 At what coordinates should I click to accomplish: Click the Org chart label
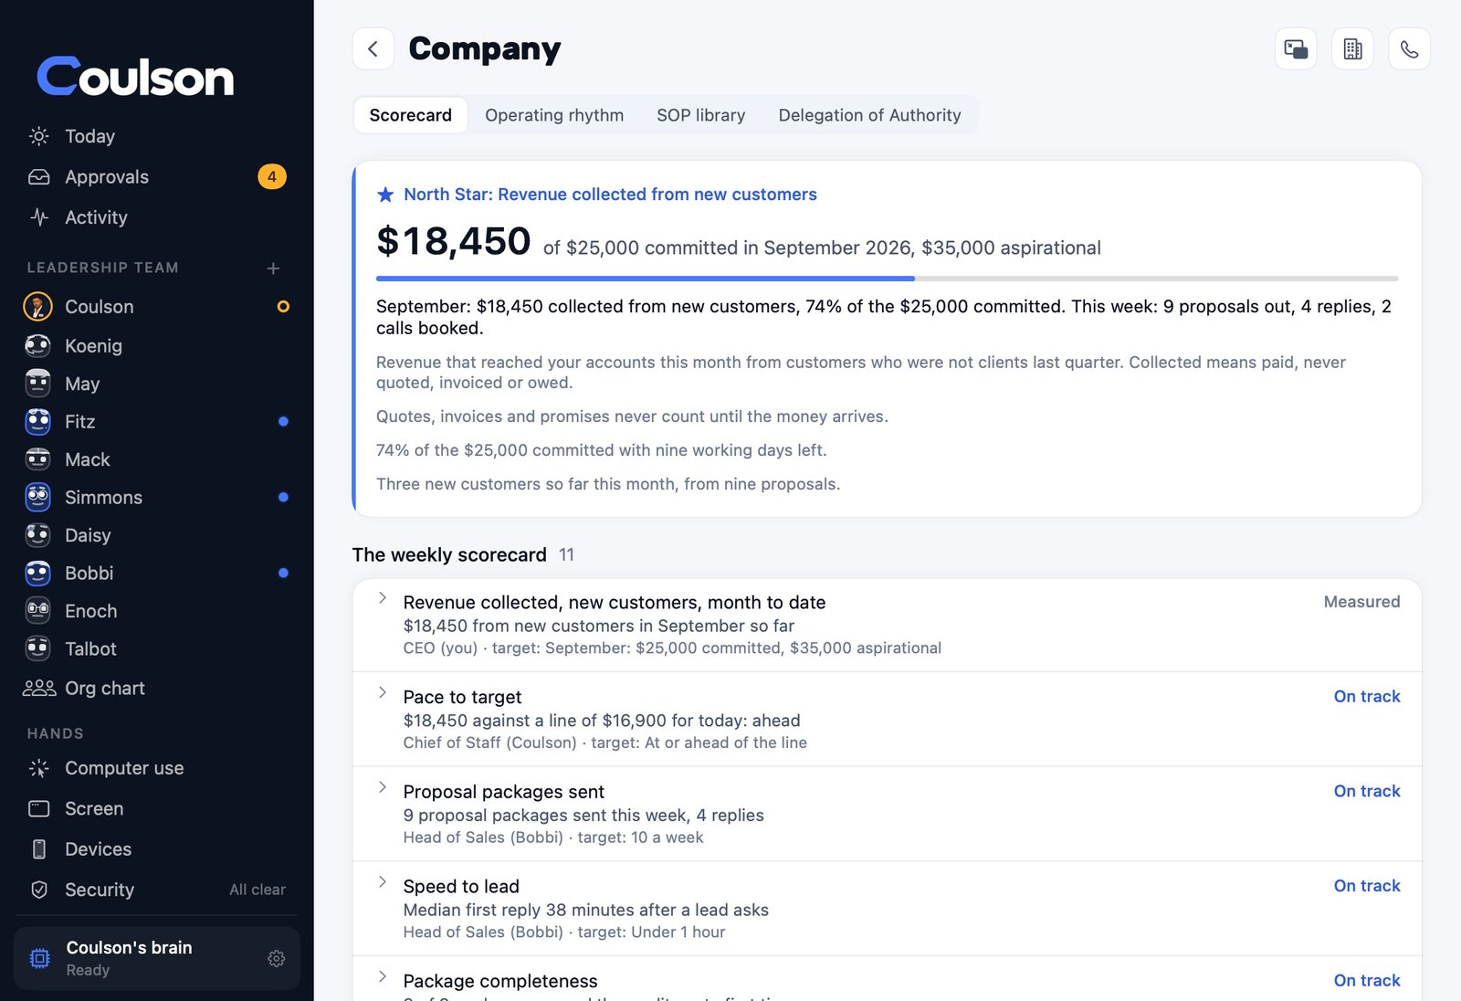point(105,688)
